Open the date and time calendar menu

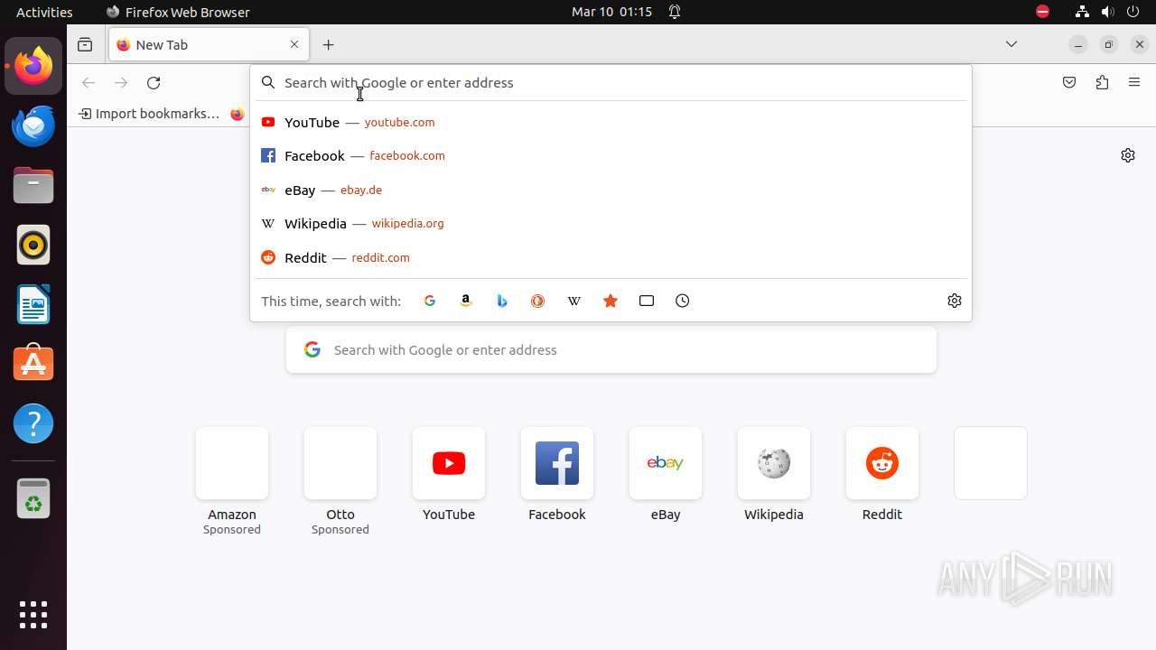611,12
